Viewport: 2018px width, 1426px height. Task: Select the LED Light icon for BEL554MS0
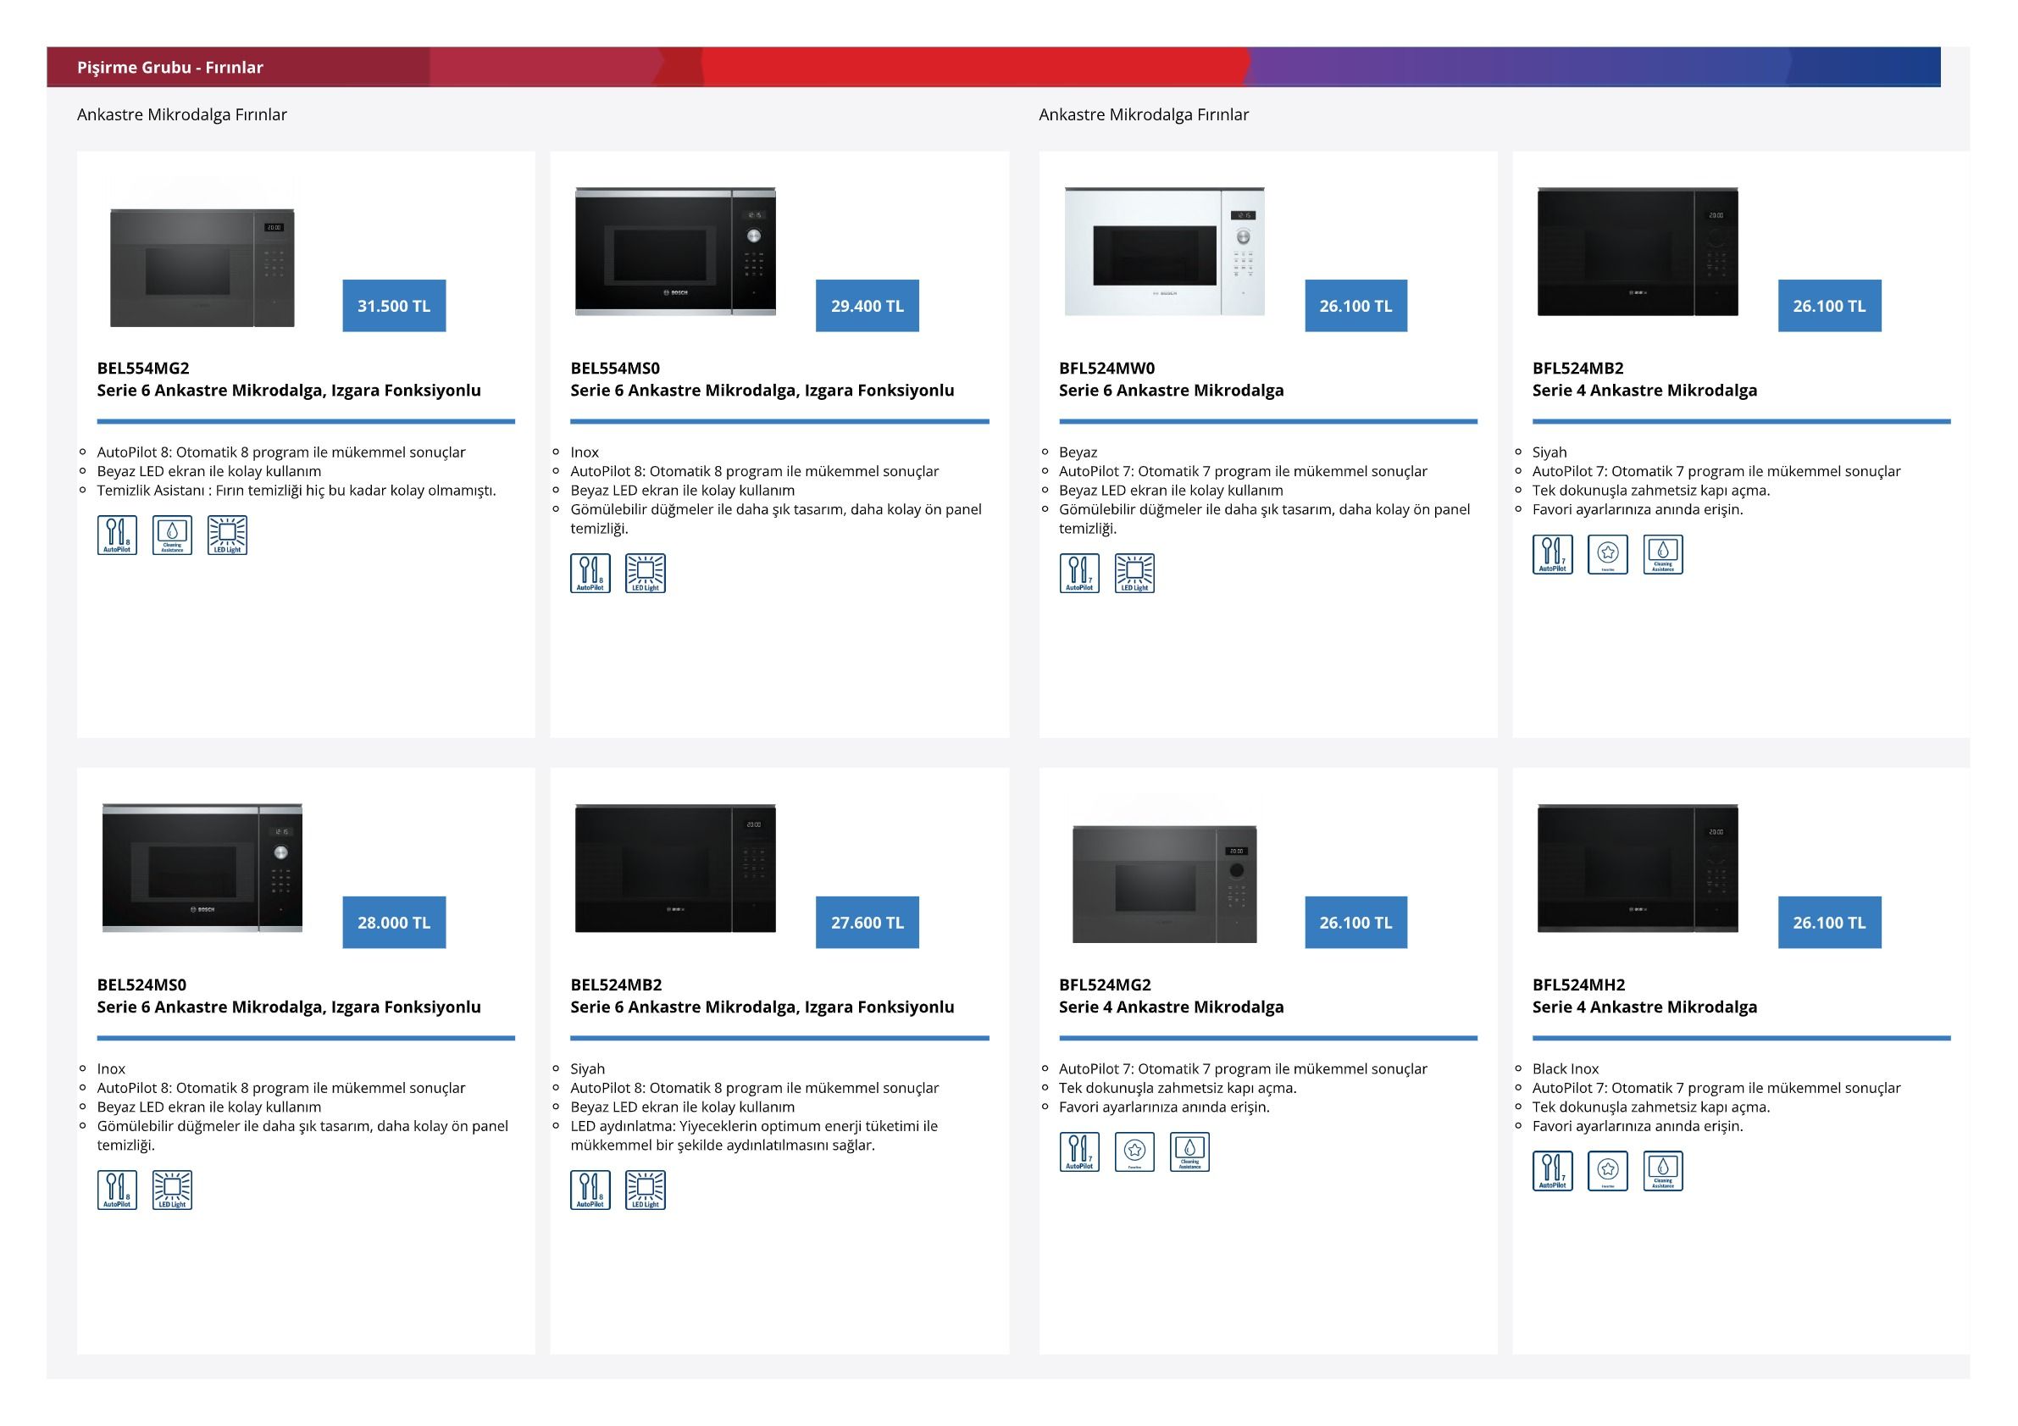click(645, 574)
